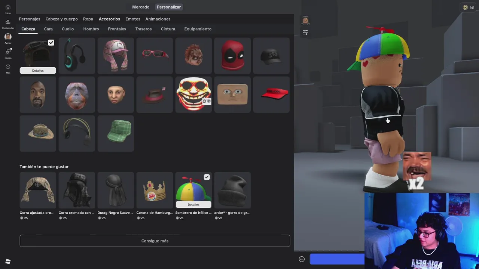
Task: Select the square block face head accessory
Action: pos(232,95)
